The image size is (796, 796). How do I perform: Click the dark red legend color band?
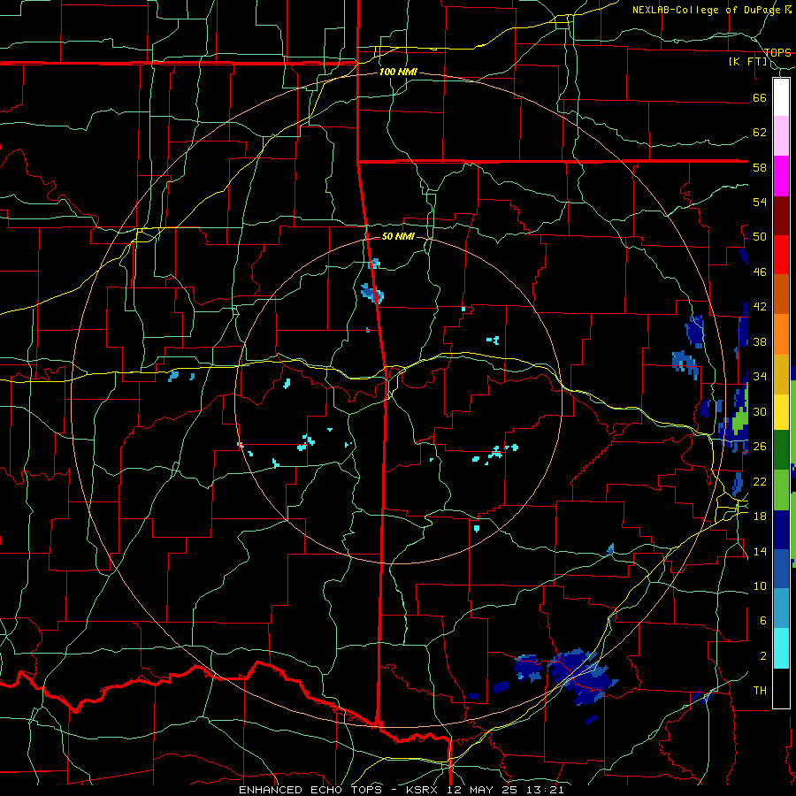tap(781, 215)
